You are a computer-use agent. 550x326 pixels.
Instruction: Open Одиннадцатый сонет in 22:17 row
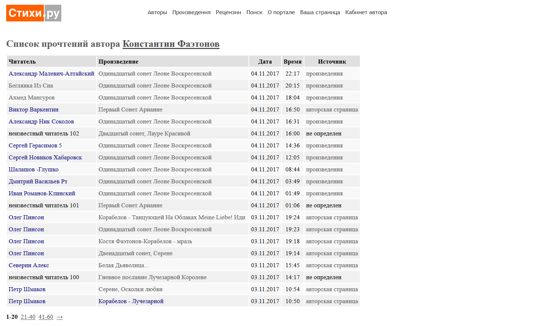click(x=155, y=74)
